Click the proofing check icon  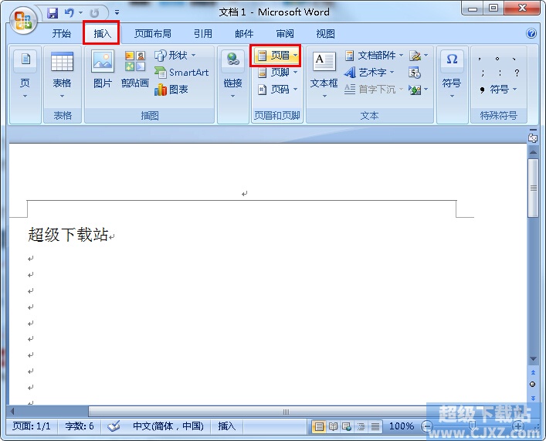pos(114,426)
